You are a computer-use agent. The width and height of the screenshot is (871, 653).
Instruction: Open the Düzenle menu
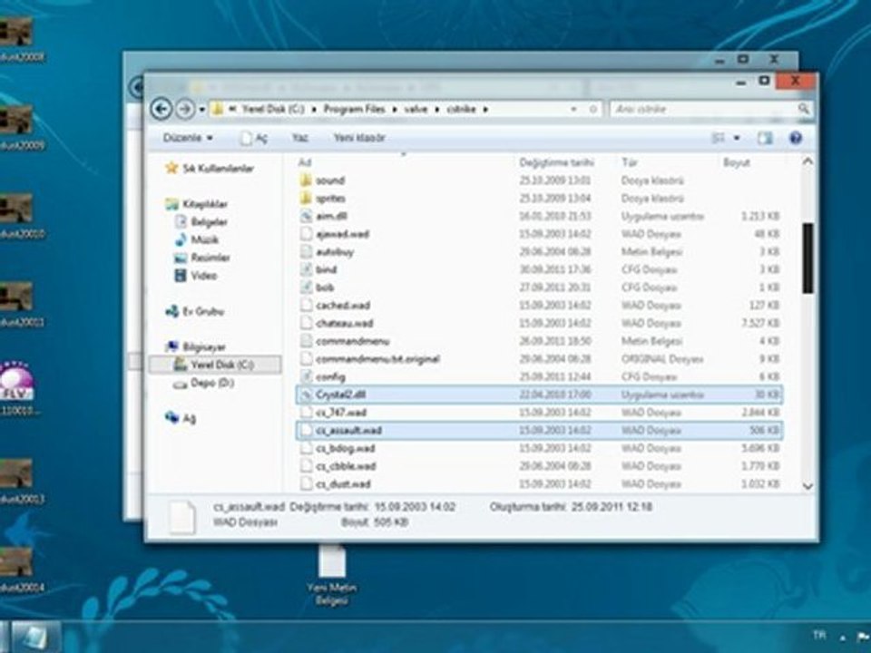[x=187, y=138]
